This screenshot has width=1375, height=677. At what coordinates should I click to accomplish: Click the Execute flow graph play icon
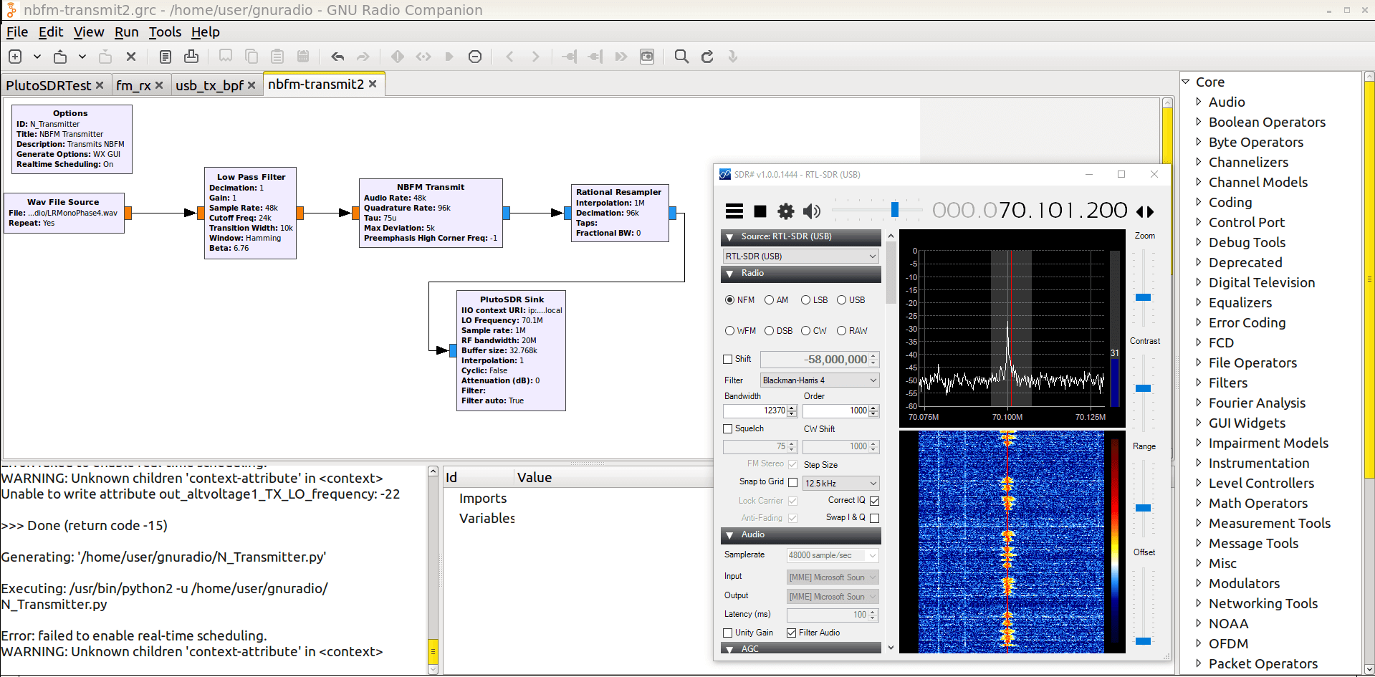pos(449,57)
